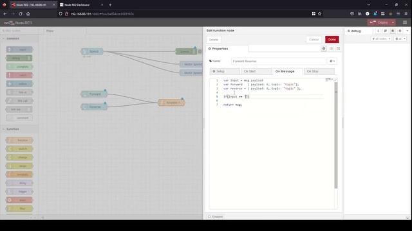Switch to the On Stop tab
This screenshot has height=231, width=412.
(319, 71)
